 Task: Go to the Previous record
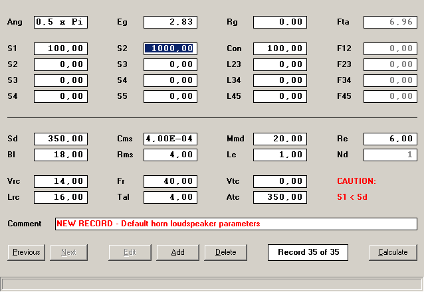pyautogui.click(x=26, y=252)
